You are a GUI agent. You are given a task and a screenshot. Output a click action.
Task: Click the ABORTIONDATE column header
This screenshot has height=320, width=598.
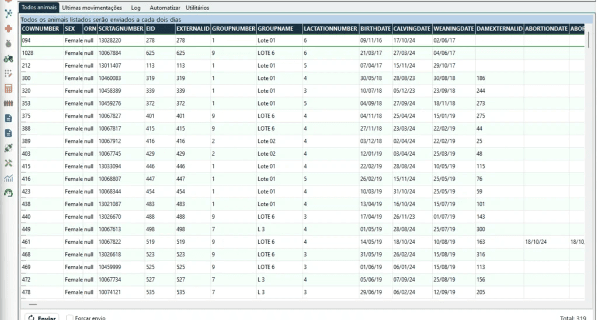click(546, 29)
